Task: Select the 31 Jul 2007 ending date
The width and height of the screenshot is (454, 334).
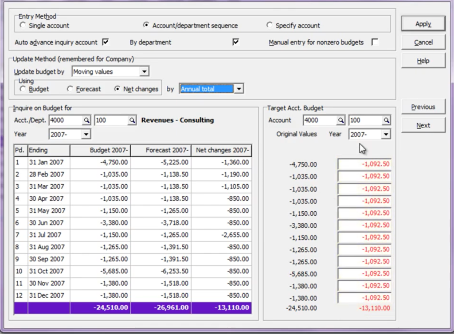Action: [45, 235]
